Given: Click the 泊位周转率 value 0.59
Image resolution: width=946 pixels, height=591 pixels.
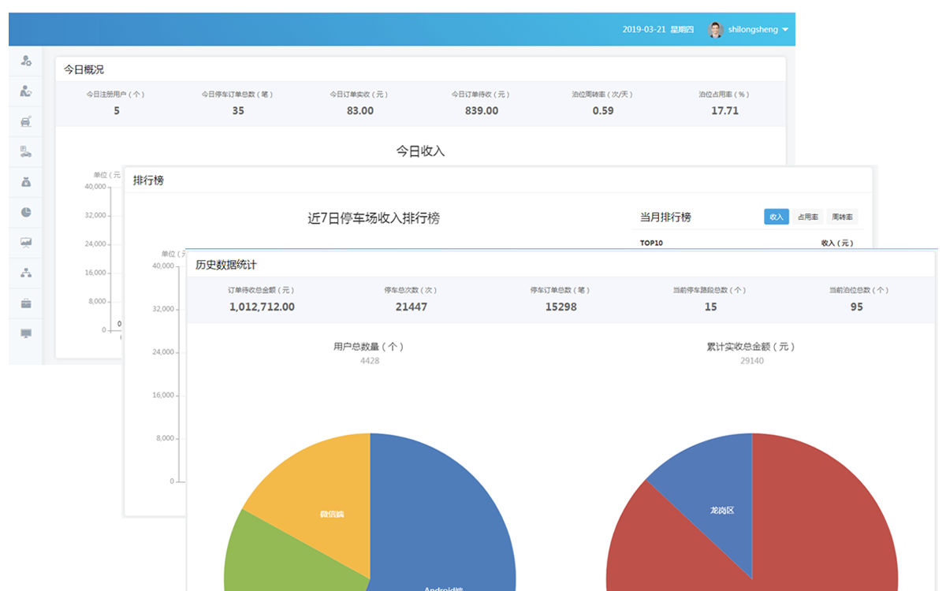Looking at the screenshot, I should (x=603, y=111).
